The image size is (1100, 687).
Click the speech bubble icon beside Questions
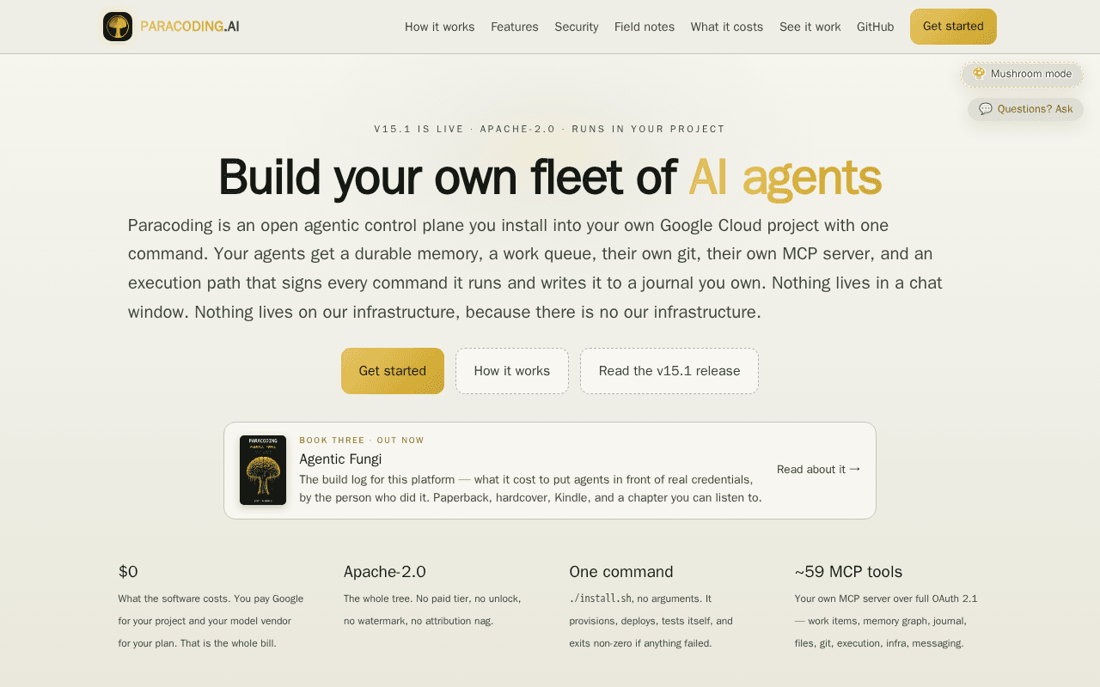click(986, 109)
